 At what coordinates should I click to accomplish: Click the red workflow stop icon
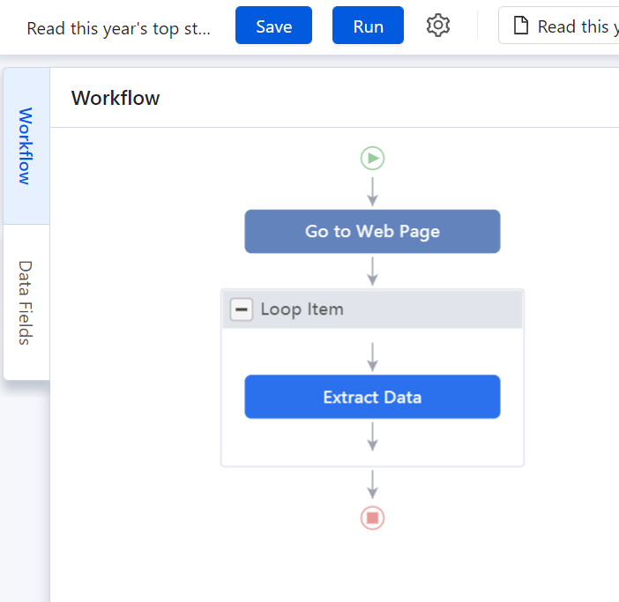click(372, 517)
